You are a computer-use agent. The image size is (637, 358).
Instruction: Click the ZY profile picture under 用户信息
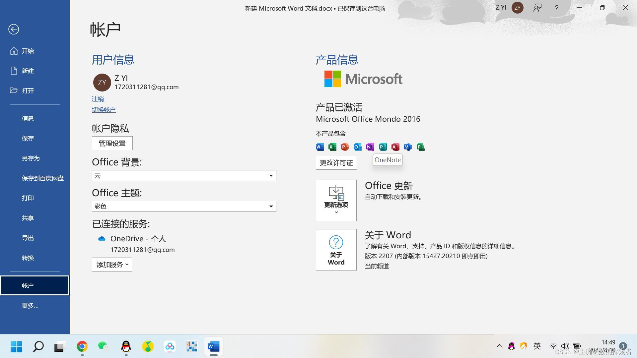point(102,83)
